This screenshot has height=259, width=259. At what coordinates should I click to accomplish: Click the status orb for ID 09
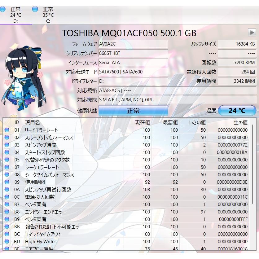7,182
